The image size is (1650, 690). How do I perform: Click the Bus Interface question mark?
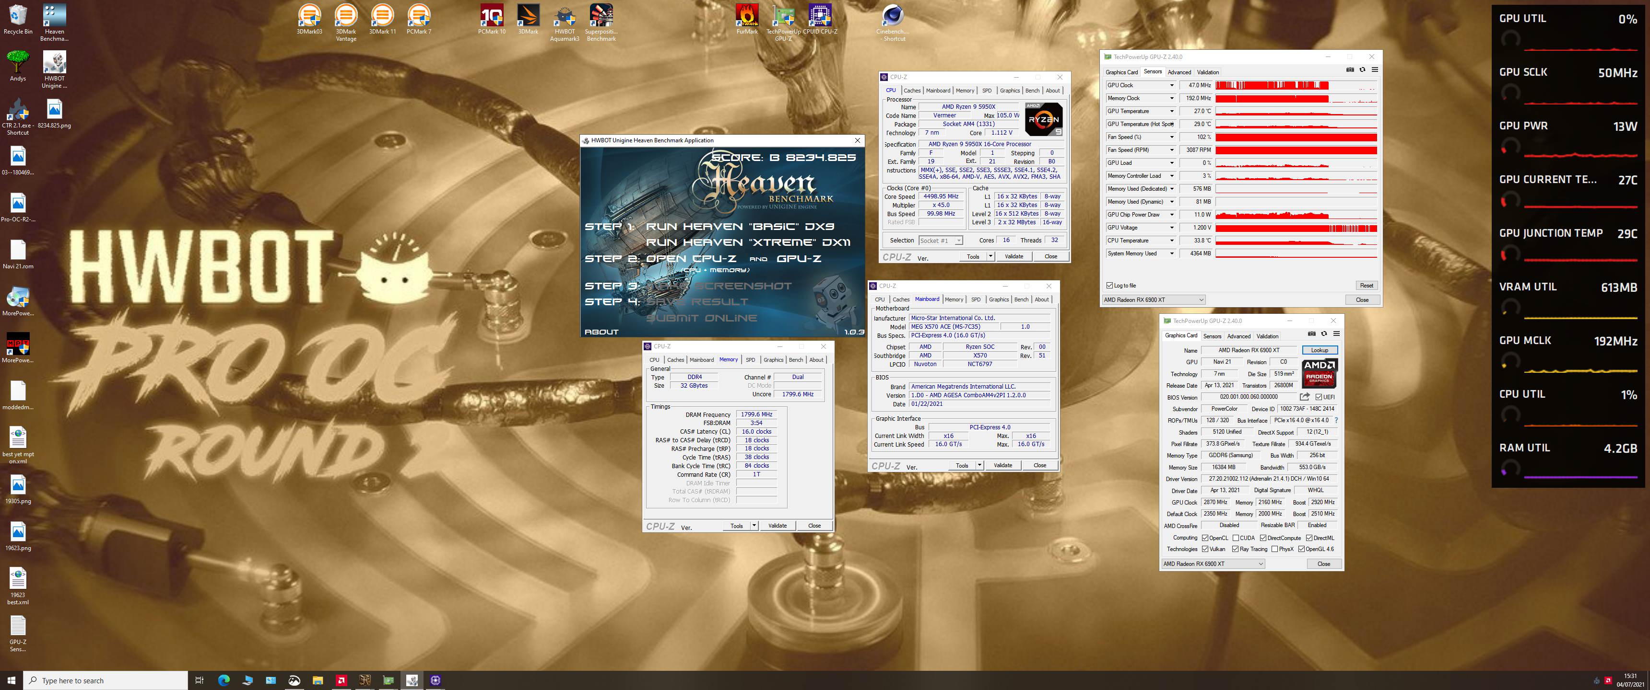pyautogui.click(x=1336, y=421)
